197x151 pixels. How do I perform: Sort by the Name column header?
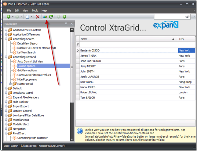pos(129,39)
